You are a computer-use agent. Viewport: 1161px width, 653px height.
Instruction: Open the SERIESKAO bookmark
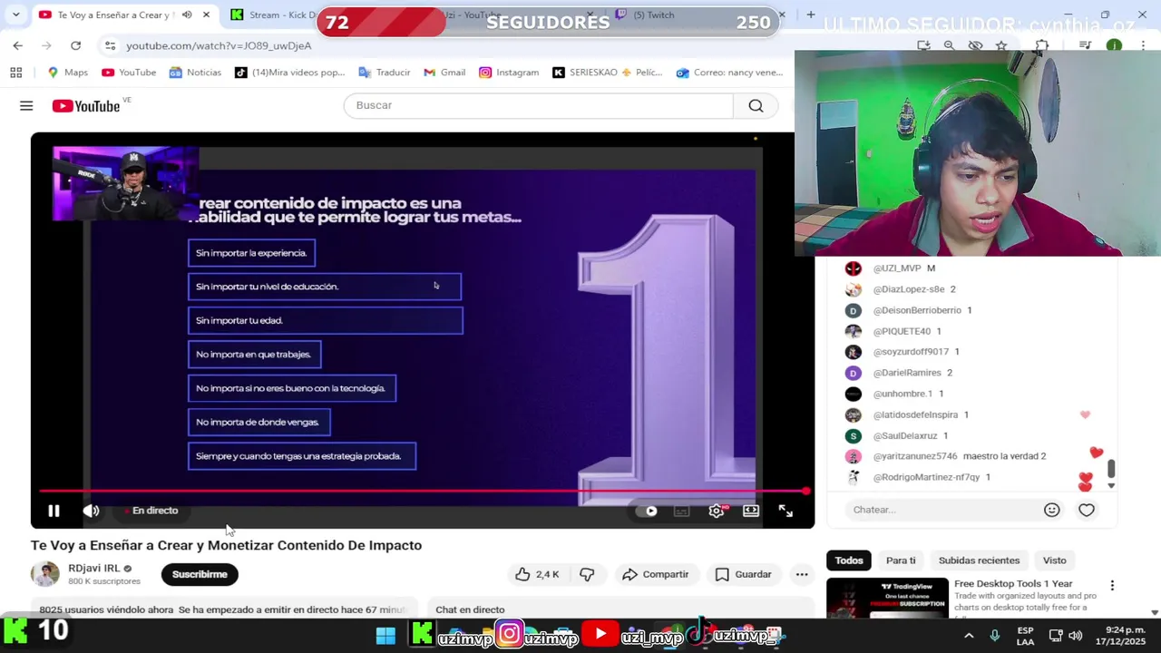608,73
